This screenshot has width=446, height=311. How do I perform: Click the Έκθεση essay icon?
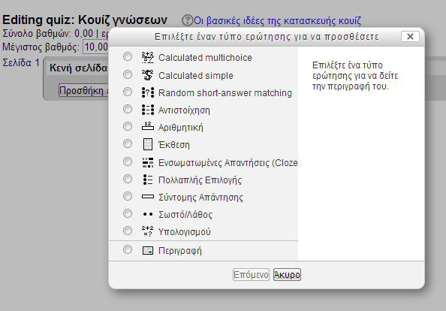(148, 144)
